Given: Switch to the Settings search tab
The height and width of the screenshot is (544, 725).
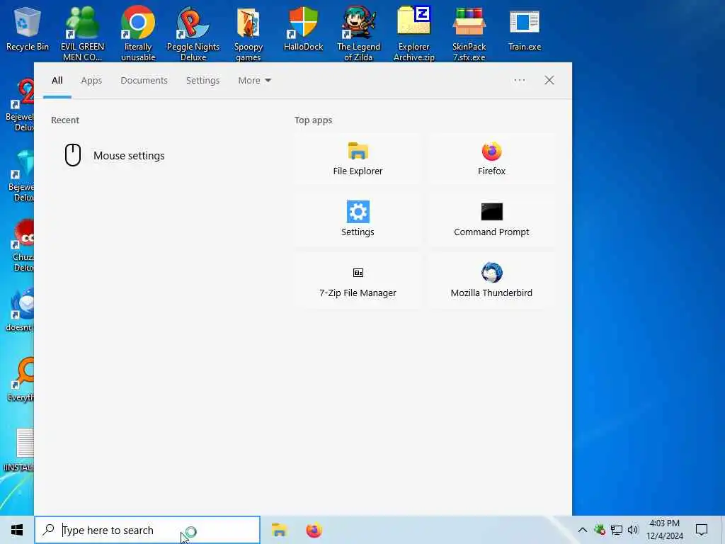Looking at the screenshot, I should click(202, 81).
